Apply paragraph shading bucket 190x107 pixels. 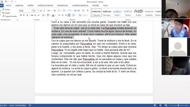[80, 15]
